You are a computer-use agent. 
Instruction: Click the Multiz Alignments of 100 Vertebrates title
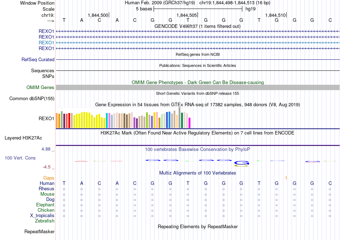tap(197, 173)
